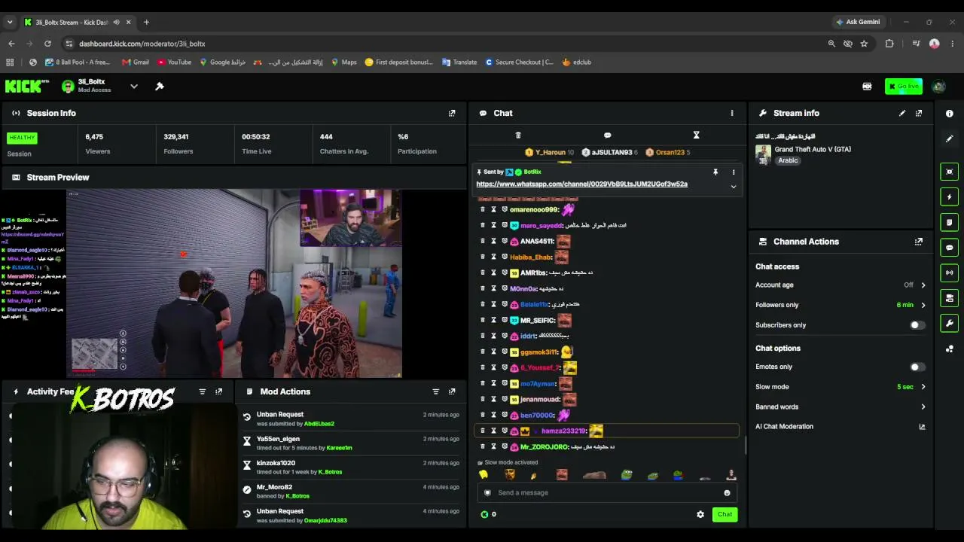Open a new browser tab
This screenshot has width=964, height=542.
coord(146,22)
